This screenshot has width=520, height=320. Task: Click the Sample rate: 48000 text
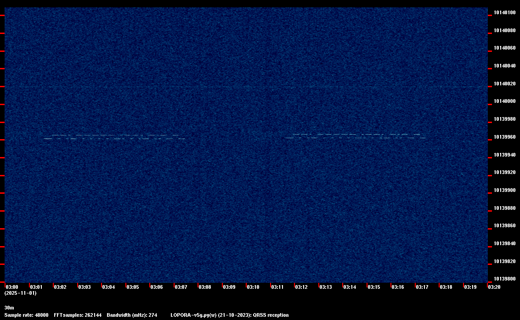tap(26, 315)
